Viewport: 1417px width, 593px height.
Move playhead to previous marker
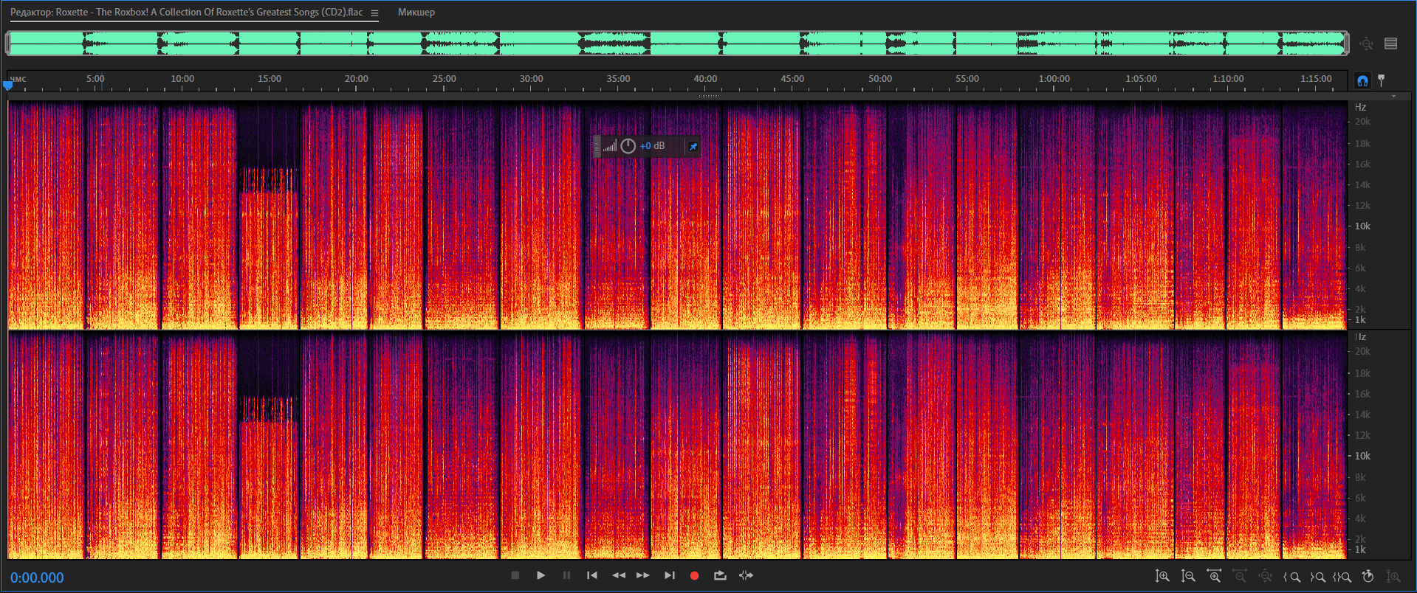coord(592,575)
